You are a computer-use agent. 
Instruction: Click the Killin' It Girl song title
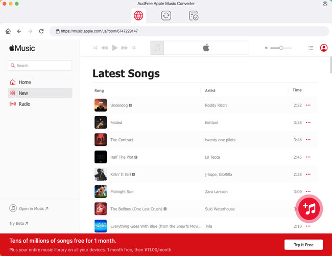[x=121, y=175]
